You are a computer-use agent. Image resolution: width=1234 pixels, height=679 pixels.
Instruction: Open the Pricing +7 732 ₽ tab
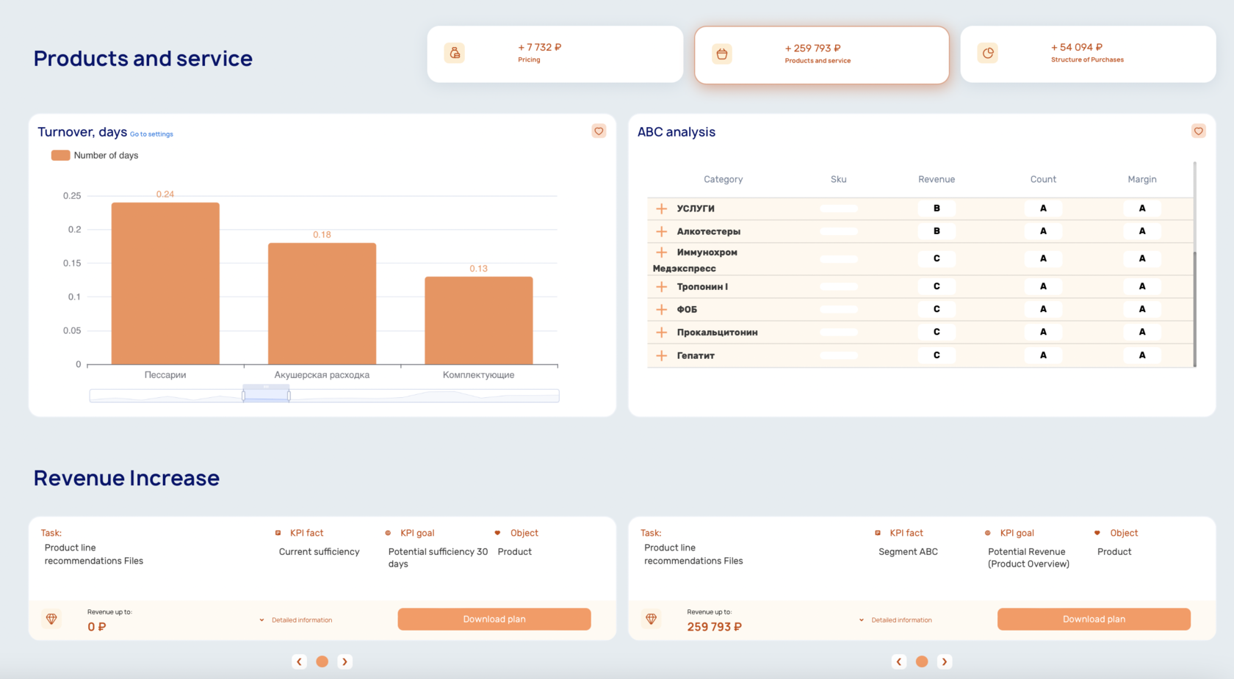tap(555, 54)
